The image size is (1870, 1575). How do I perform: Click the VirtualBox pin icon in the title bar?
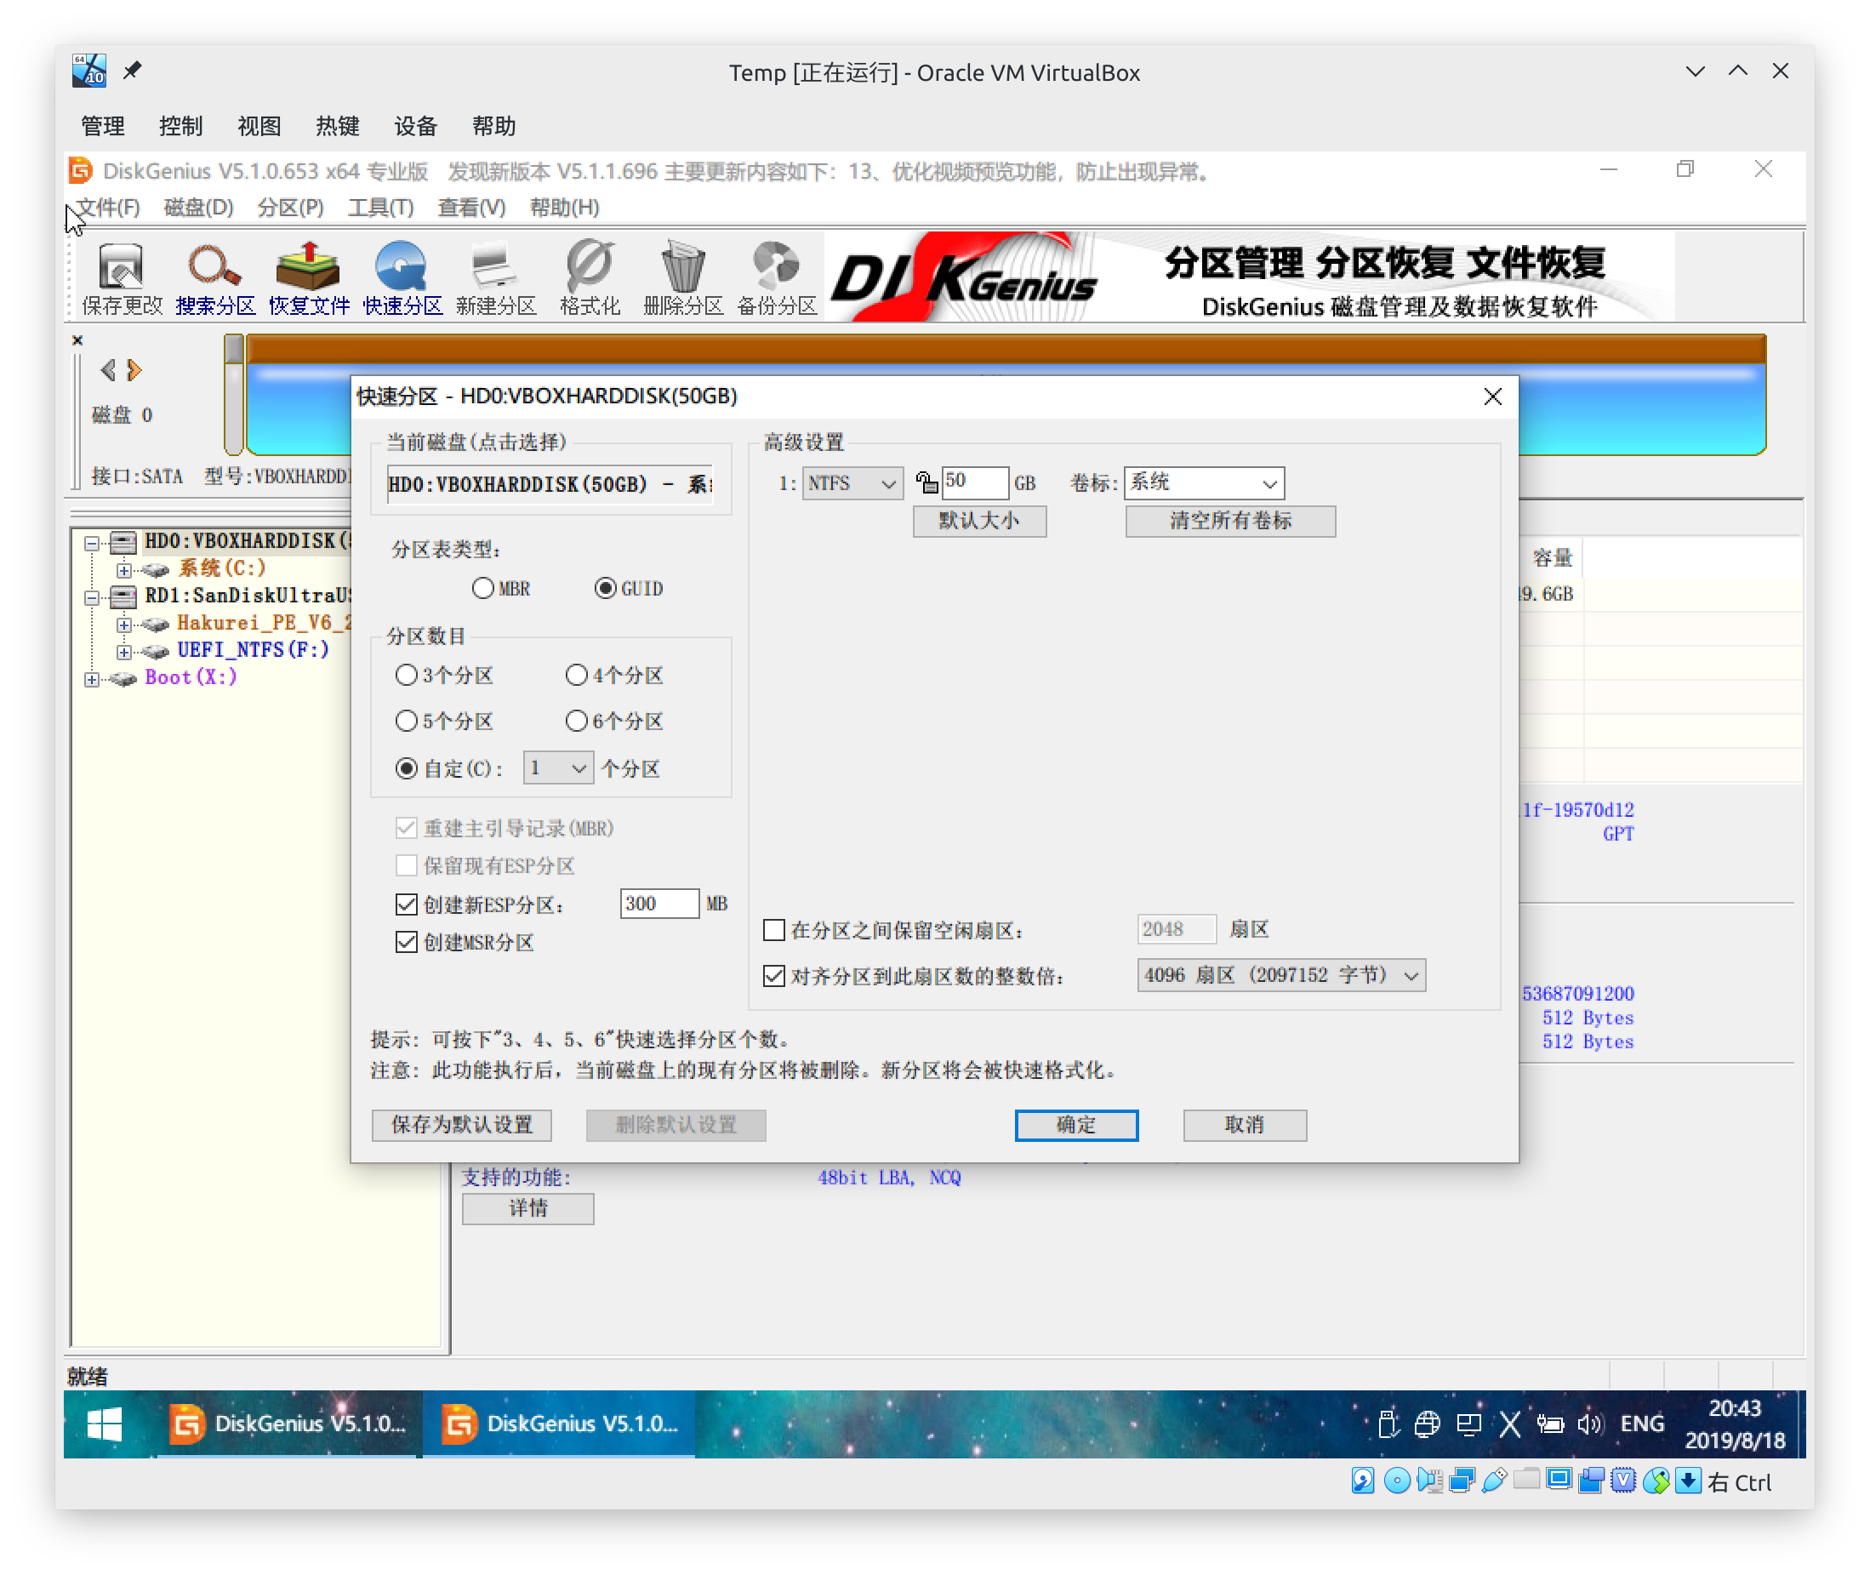(132, 70)
